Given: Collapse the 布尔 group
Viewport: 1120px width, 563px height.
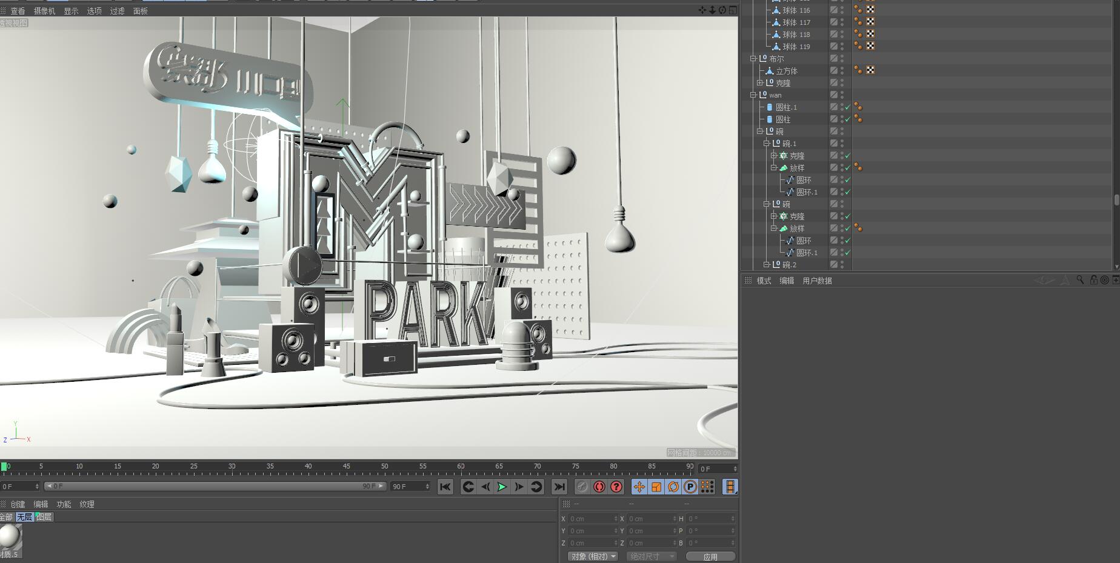Looking at the screenshot, I should 753,59.
